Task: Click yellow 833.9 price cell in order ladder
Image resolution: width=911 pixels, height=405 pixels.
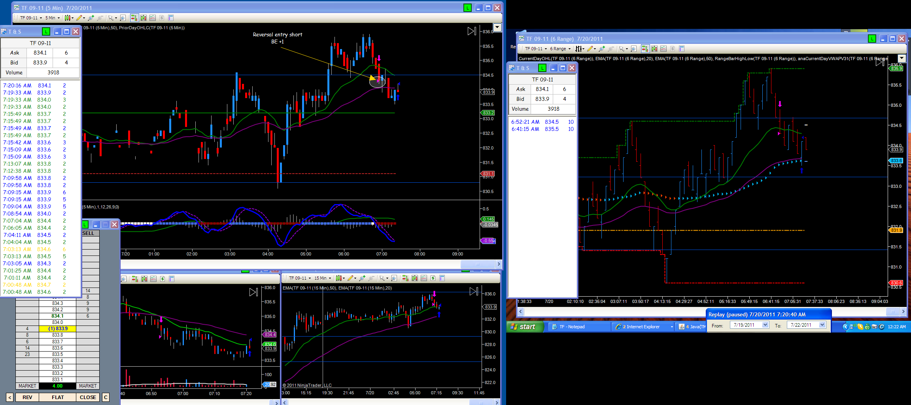Action: (58, 329)
